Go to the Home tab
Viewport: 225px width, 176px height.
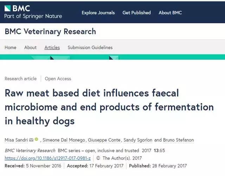click(x=11, y=48)
